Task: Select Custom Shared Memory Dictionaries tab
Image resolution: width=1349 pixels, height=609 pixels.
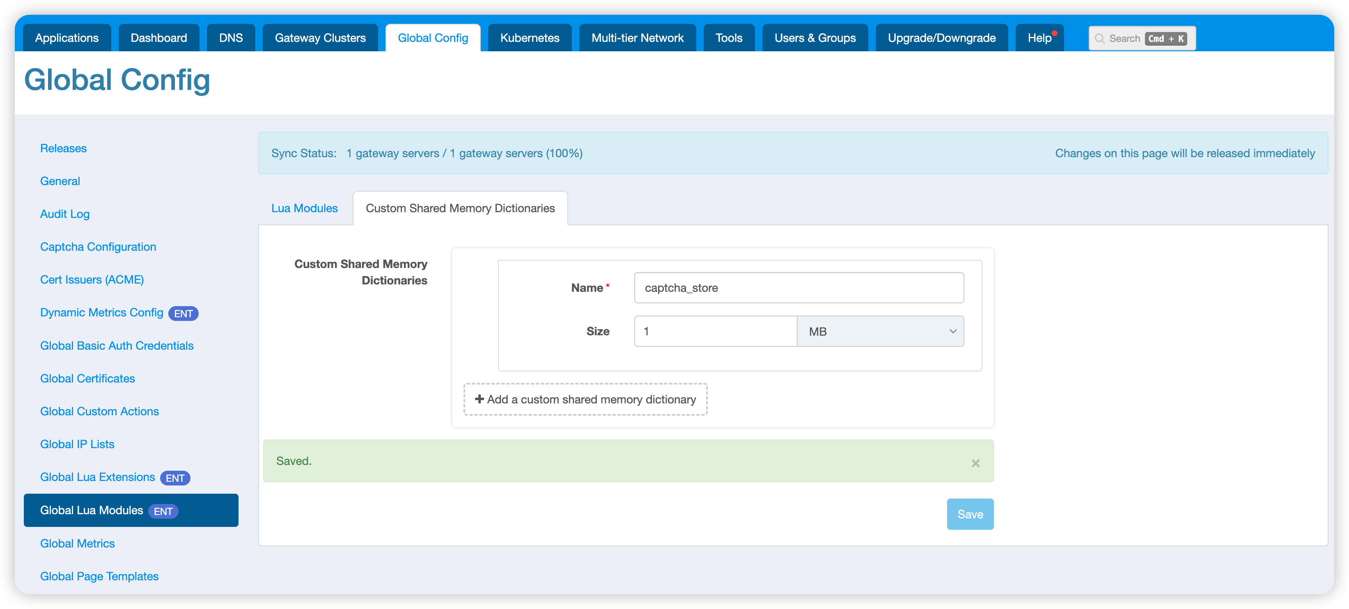Action: (460, 208)
